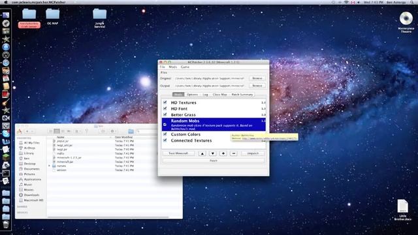Viewport: 418px width, 235px height.
Task: Select the version file in Finder list
Action: click(61, 170)
